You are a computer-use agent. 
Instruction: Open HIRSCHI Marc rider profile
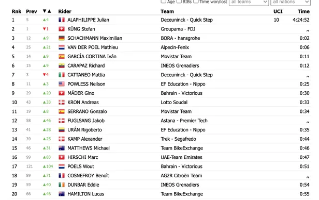pyautogui.click(x=83, y=157)
